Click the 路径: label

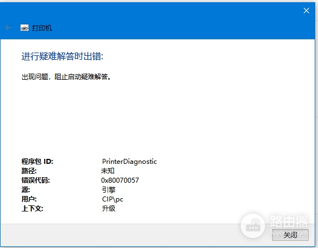coord(29,170)
